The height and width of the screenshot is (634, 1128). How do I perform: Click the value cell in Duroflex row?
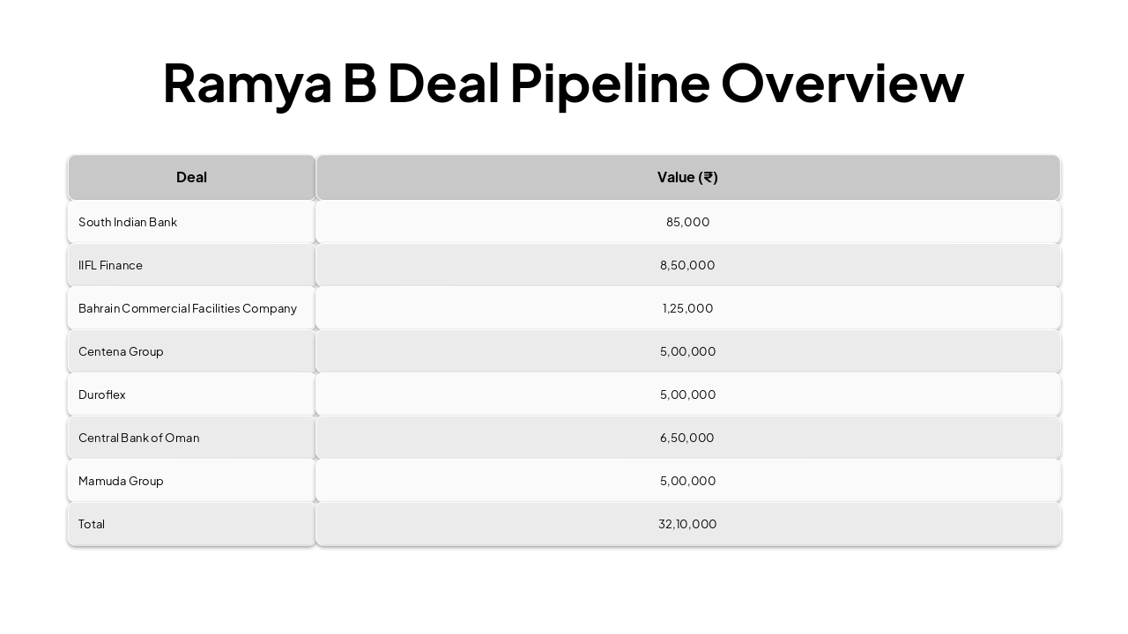pyautogui.click(x=687, y=394)
